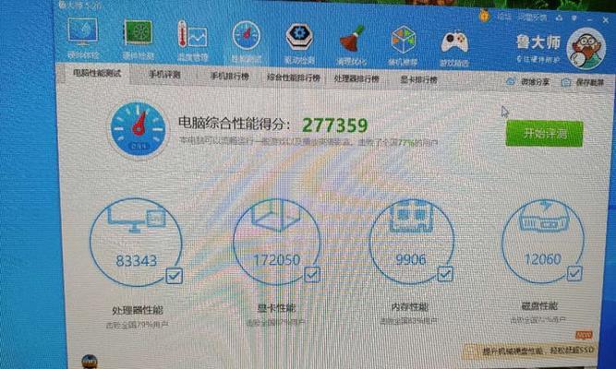Open the 手机排行榜 tab

coord(229,76)
